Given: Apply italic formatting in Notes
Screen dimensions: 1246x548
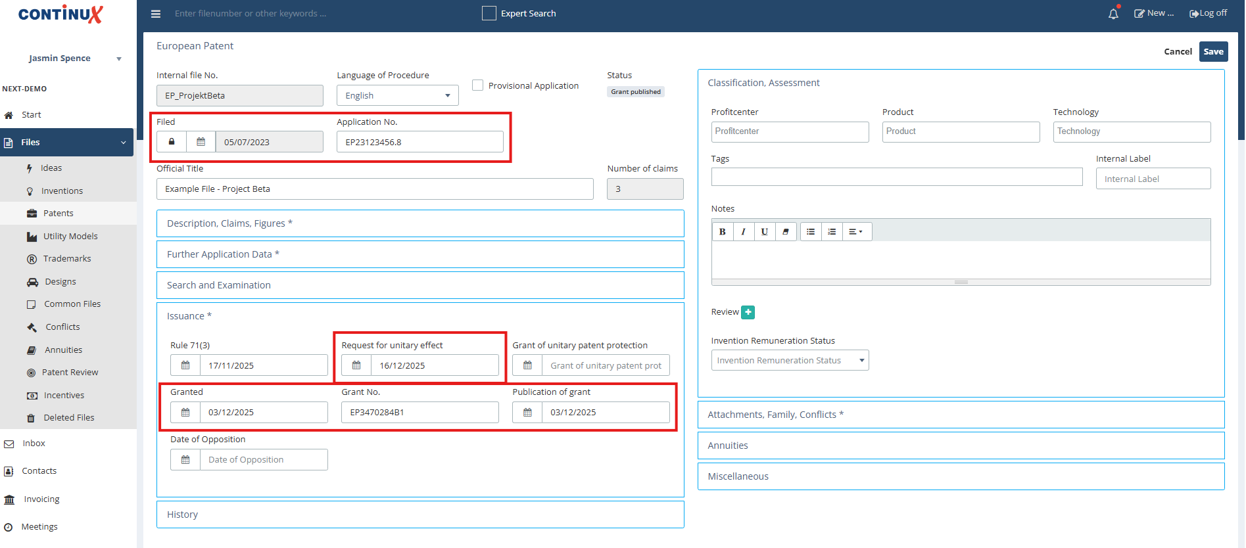Looking at the screenshot, I should pos(743,231).
